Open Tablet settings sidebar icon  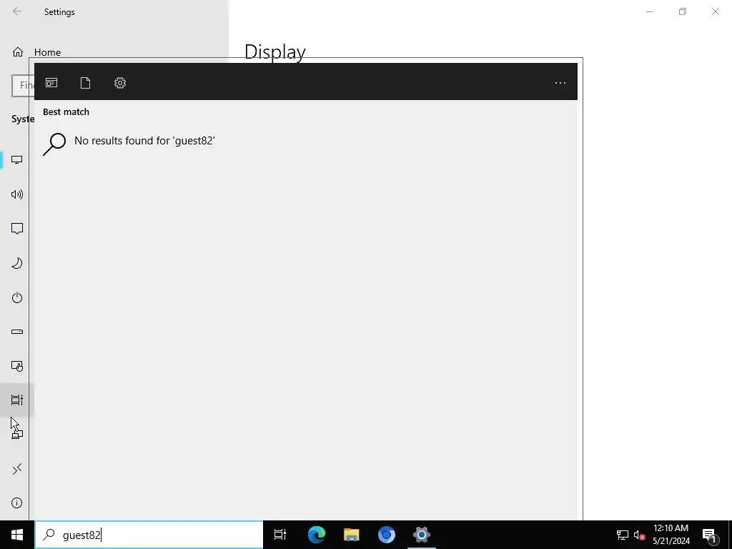17,366
